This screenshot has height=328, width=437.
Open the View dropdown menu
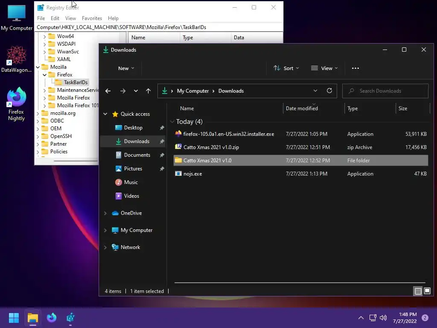click(x=324, y=68)
